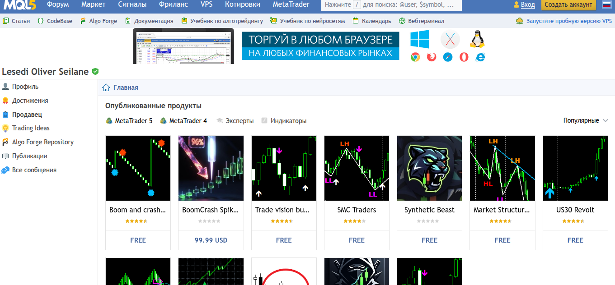
Task: Click FREE under US30 Revolt
Action: pos(576,240)
